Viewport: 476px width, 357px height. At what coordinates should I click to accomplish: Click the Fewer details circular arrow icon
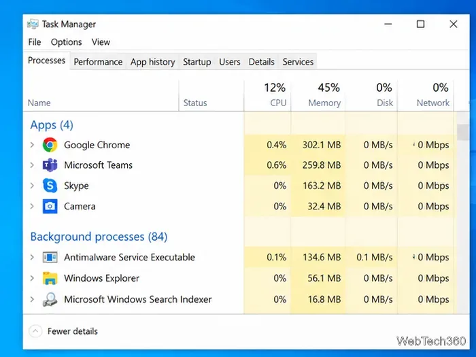[x=35, y=331]
